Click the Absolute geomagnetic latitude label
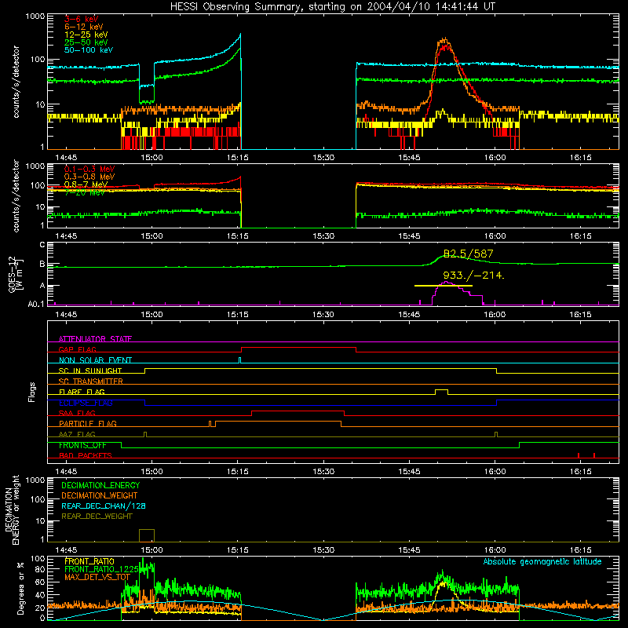The image size is (628, 628). pos(542,561)
